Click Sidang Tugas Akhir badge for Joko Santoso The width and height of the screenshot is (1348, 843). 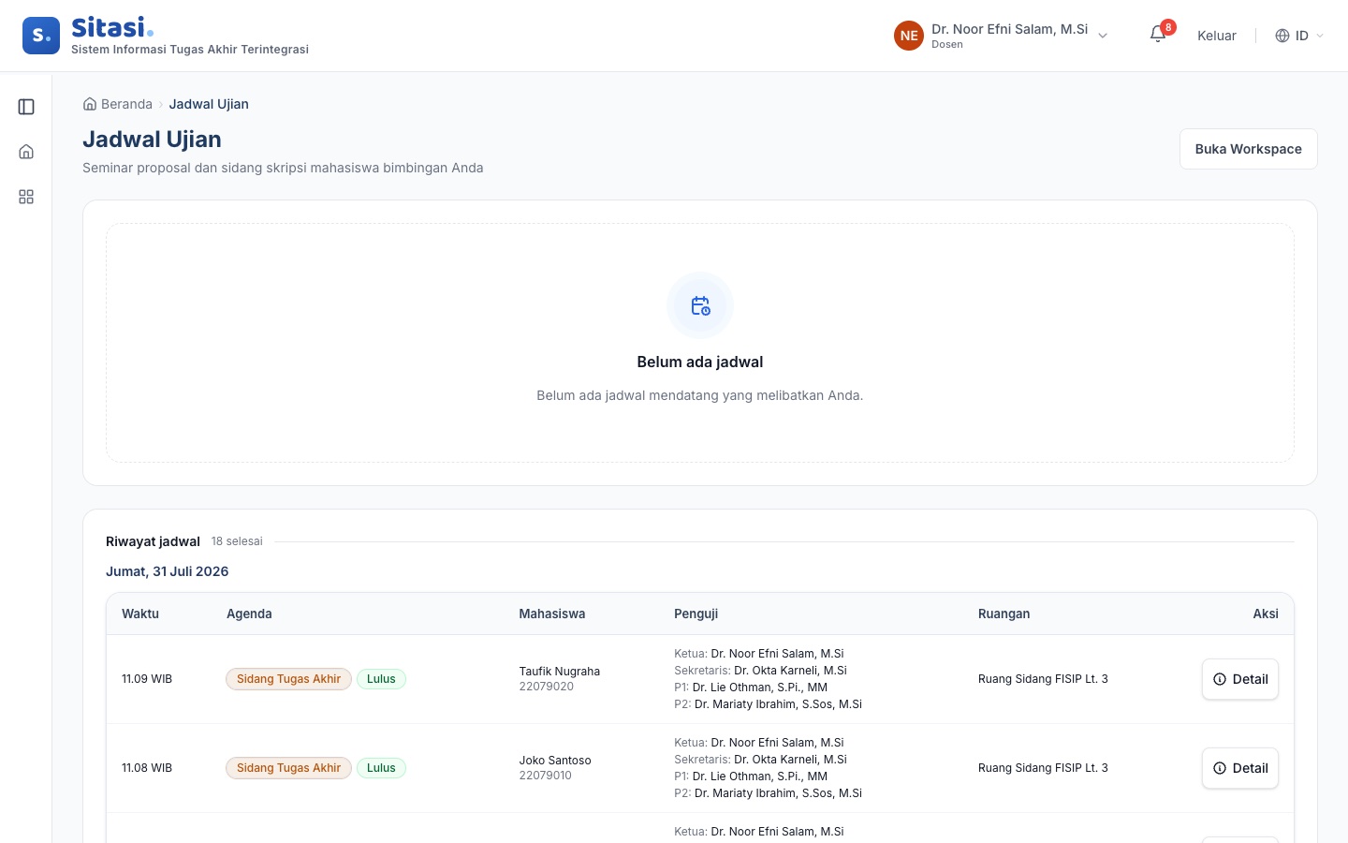288,768
